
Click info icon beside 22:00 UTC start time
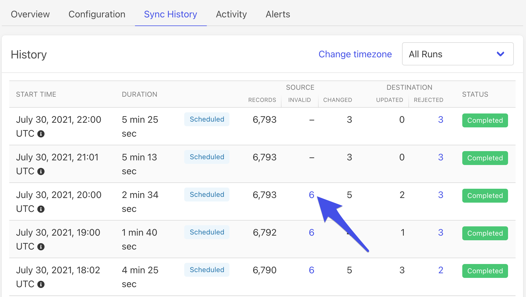coord(41,134)
